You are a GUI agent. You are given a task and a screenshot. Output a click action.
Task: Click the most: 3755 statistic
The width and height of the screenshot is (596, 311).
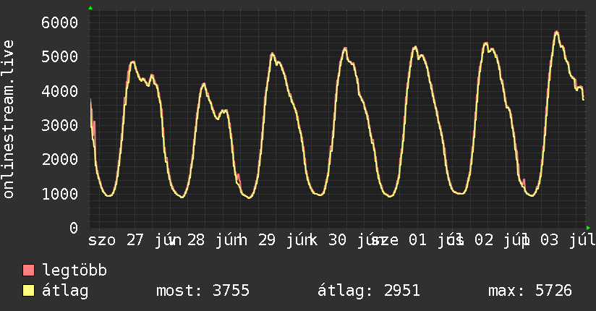click(x=203, y=291)
